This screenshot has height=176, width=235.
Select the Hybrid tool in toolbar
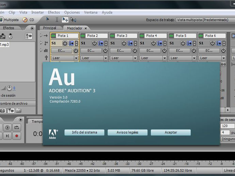click(x=48, y=19)
